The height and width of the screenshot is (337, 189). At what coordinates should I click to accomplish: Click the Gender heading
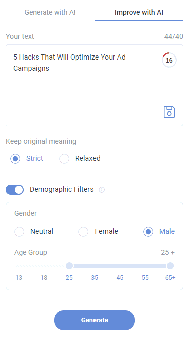[x=25, y=213]
